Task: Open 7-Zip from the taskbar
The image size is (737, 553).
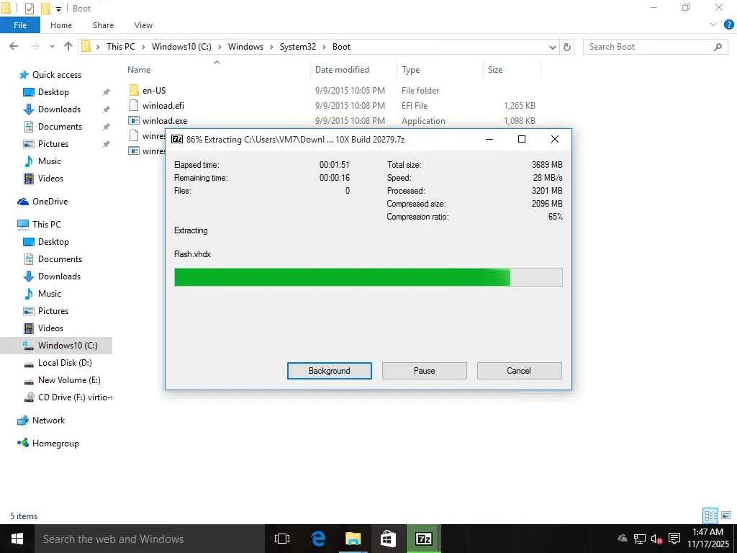Action: tap(423, 539)
